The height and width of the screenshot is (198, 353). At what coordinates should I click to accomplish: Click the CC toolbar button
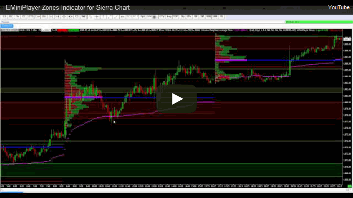coord(24,17)
